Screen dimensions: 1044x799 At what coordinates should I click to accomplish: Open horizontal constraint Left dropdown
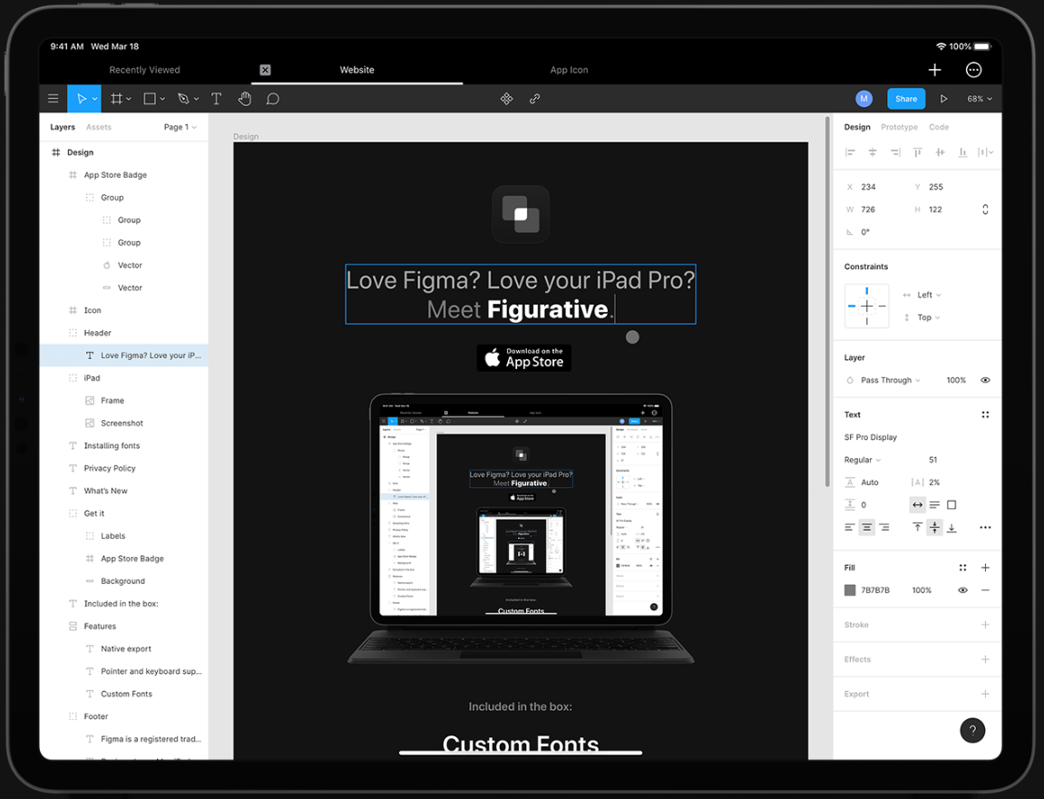pyautogui.click(x=930, y=295)
